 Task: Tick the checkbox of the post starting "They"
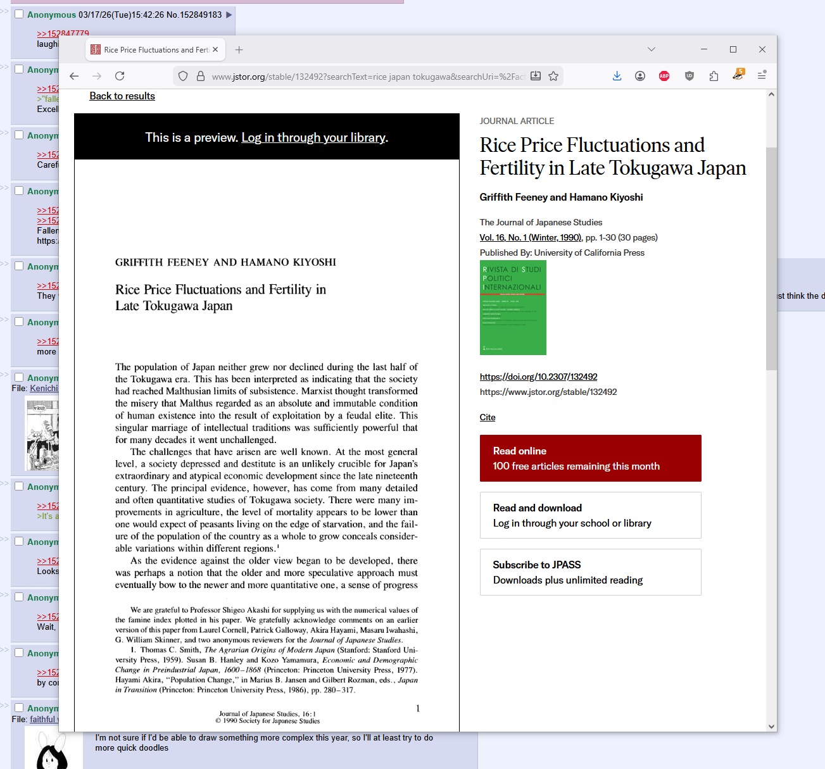(19, 266)
